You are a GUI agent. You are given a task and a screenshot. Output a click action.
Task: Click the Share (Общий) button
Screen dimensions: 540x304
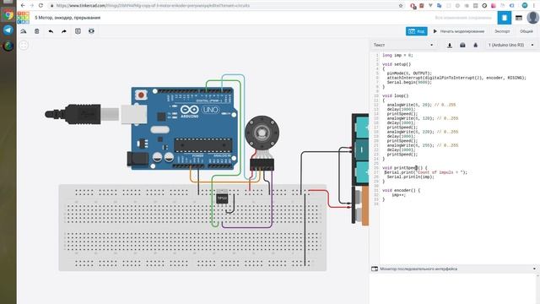[x=526, y=31]
